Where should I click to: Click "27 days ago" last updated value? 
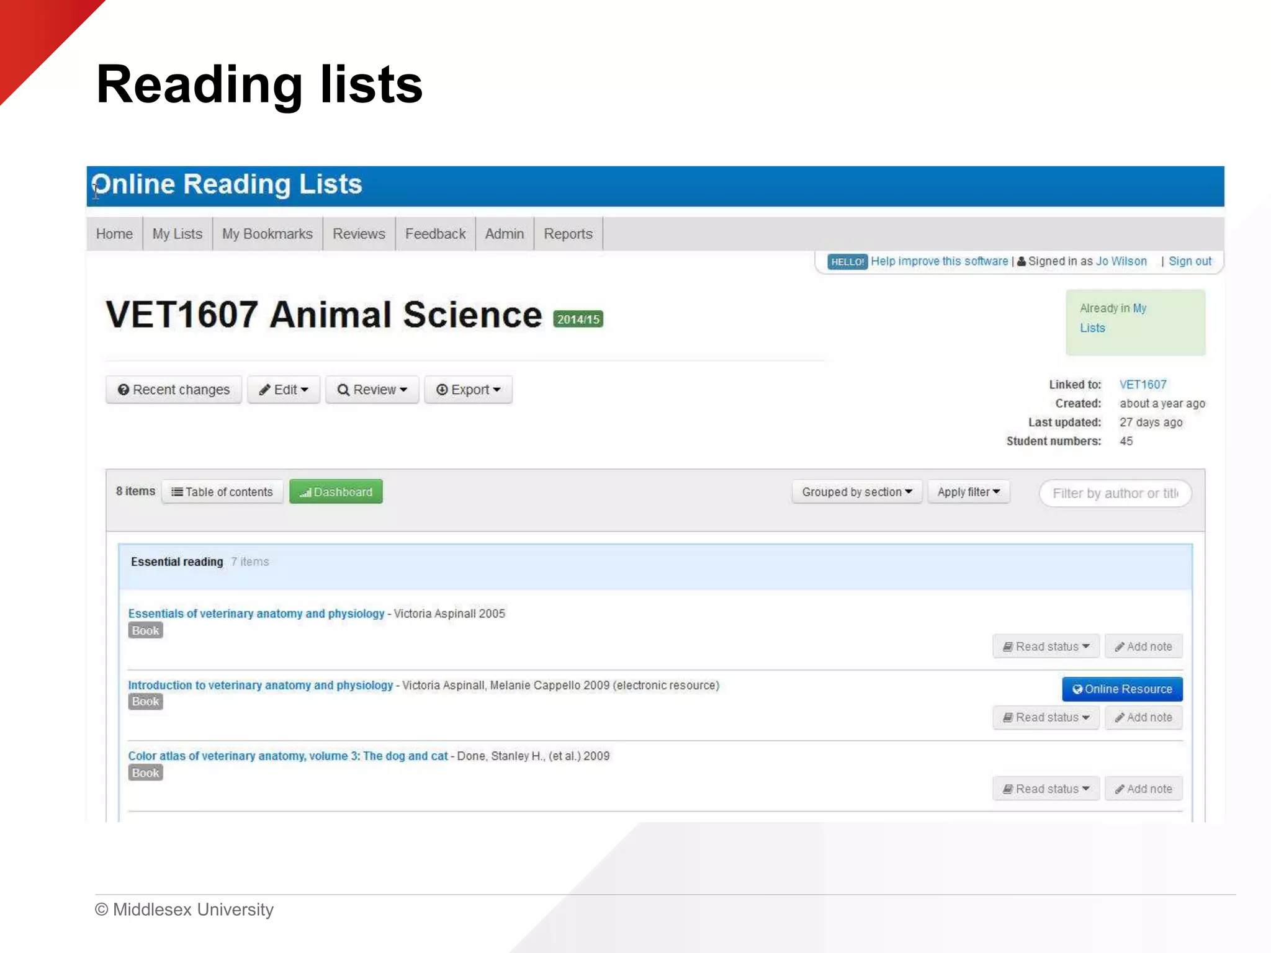click(1151, 423)
